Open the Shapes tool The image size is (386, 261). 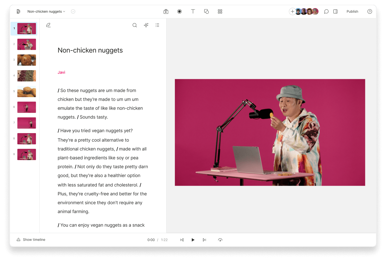(206, 11)
